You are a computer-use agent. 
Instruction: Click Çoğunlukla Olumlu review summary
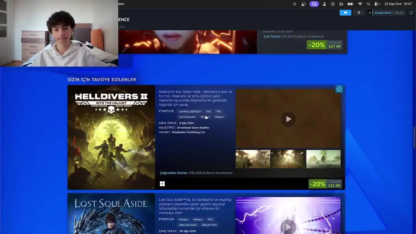click(x=174, y=173)
